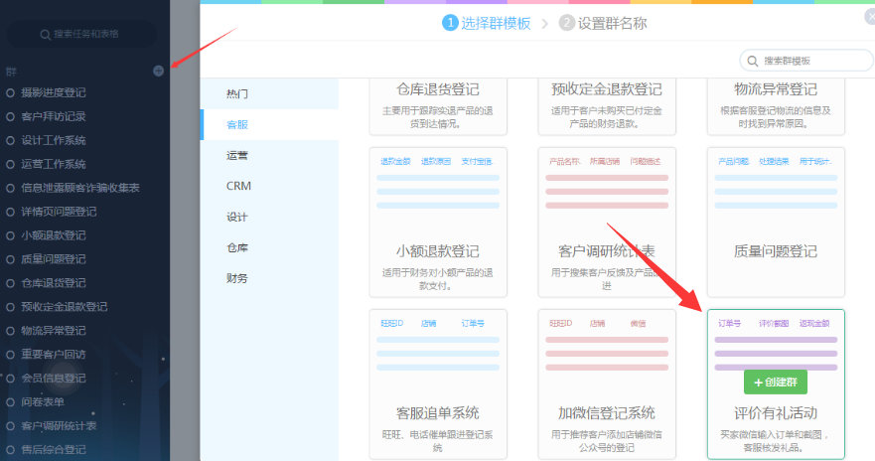Select the 仓库 template category
The height and width of the screenshot is (461, 875).
[x=269, y=247]
